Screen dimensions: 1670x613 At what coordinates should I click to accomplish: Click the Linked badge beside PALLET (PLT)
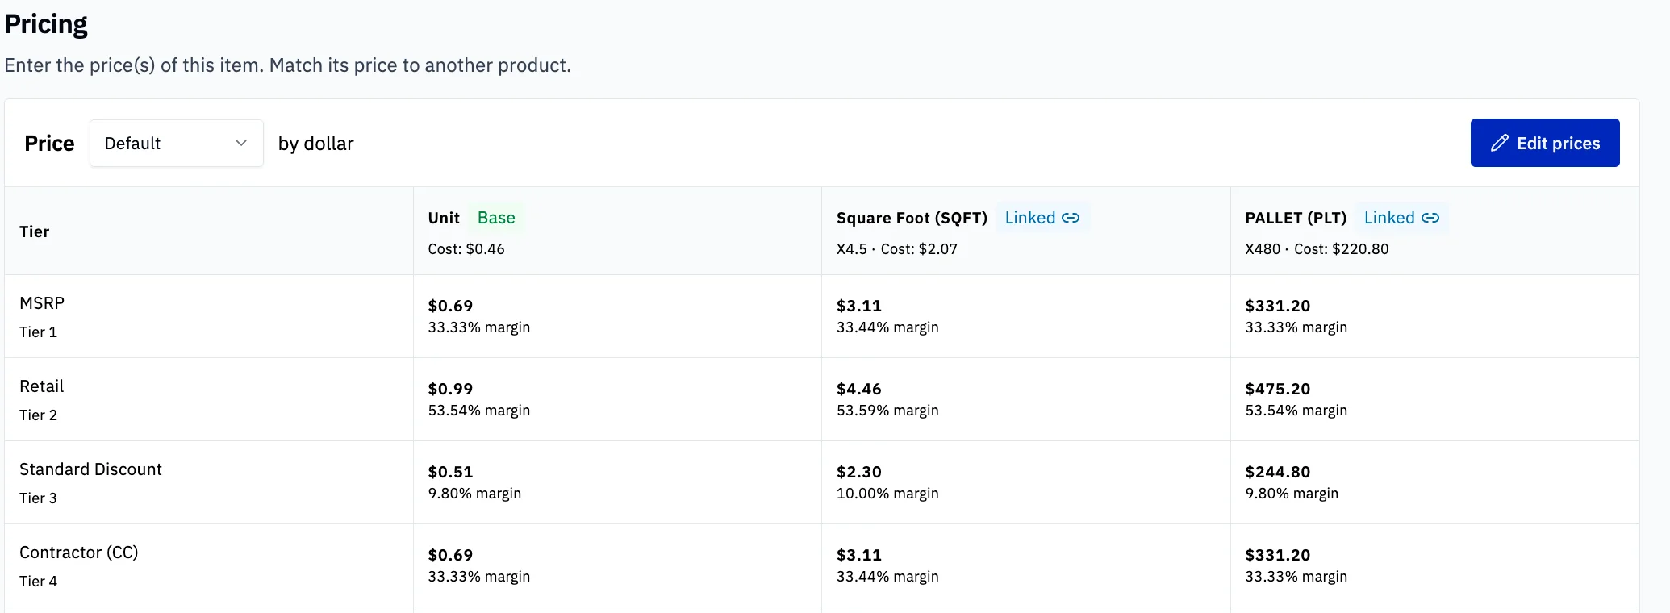[1401, 218]
